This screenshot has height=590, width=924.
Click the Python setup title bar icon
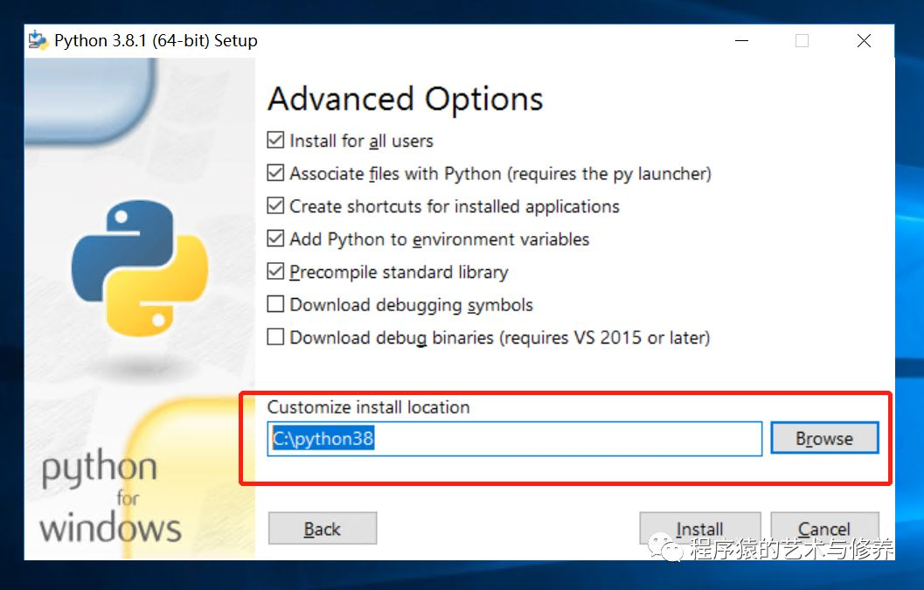click(x=38, y=40)
